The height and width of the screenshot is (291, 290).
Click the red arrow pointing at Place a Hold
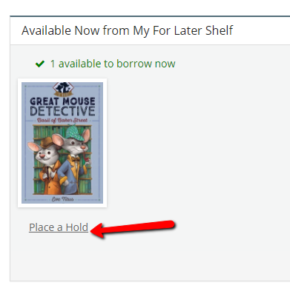pyautogui.click(x=133, y=229)
